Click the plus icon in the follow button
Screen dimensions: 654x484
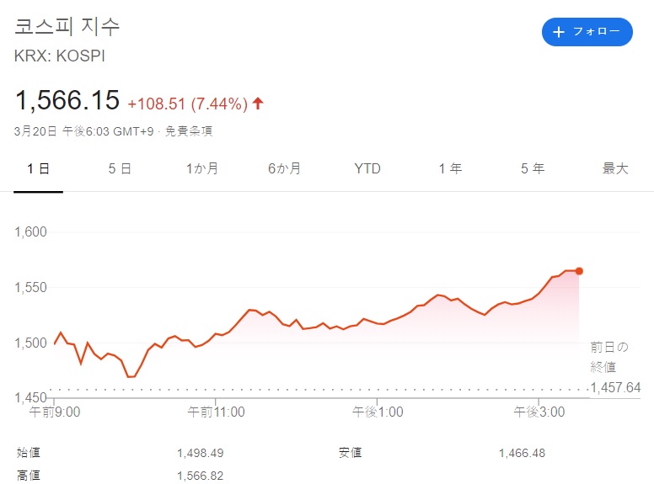(559, 32)
